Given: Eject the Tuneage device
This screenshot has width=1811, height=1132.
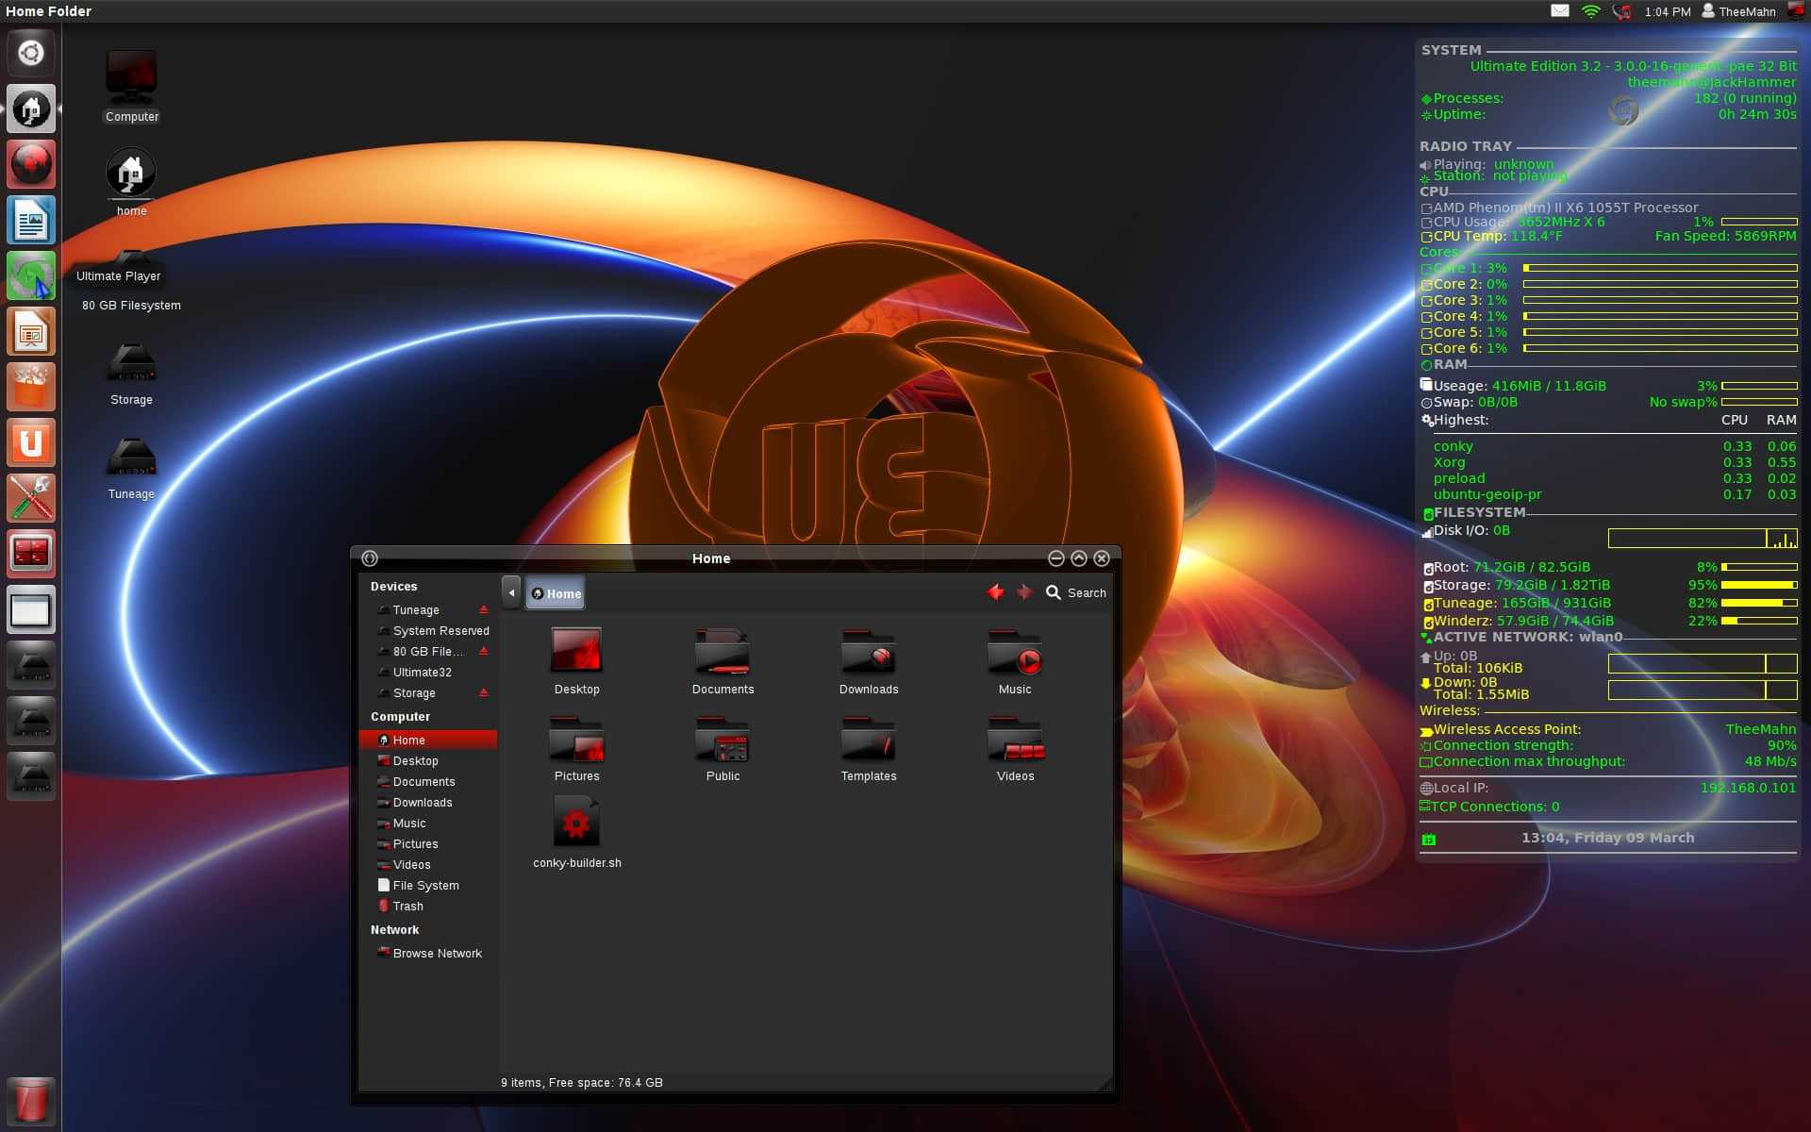Looking at the screenshot, I should [484, 609].
